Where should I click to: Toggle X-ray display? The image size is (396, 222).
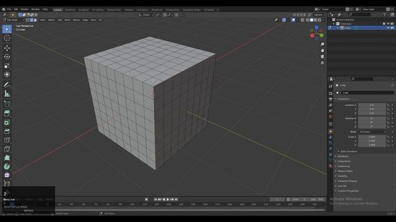point(303,20)
